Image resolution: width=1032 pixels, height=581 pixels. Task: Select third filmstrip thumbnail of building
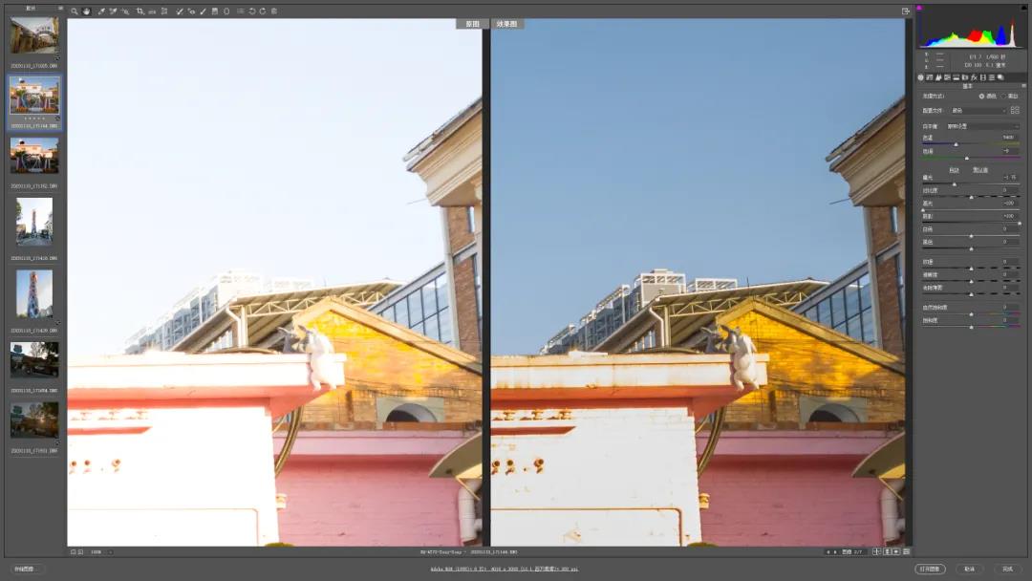[x=34, y=156]
